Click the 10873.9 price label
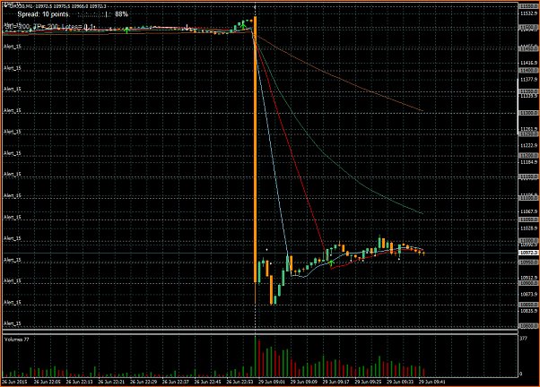The height and width of the screenshot is (387, 540). pos(528,294)
